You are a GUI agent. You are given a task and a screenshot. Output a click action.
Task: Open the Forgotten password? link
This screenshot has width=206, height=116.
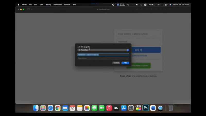pyautogui.click(x=139, y=56)
